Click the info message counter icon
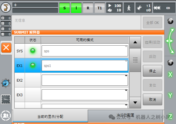The image size is (176, 124). coord(6,29)
